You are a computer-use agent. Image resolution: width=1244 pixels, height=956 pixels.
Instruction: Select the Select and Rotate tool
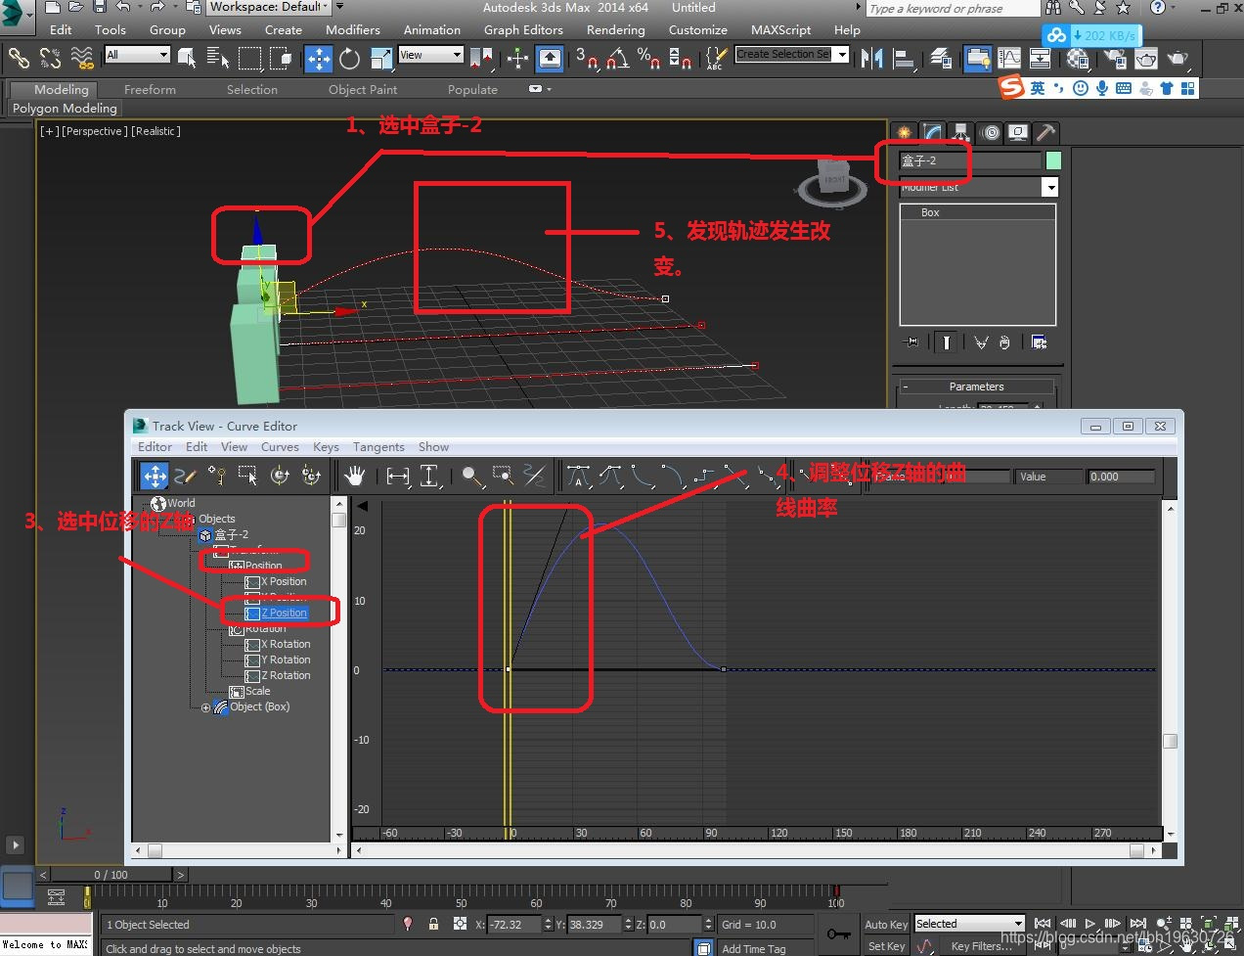pyautogui.click(x=349, y=59)
